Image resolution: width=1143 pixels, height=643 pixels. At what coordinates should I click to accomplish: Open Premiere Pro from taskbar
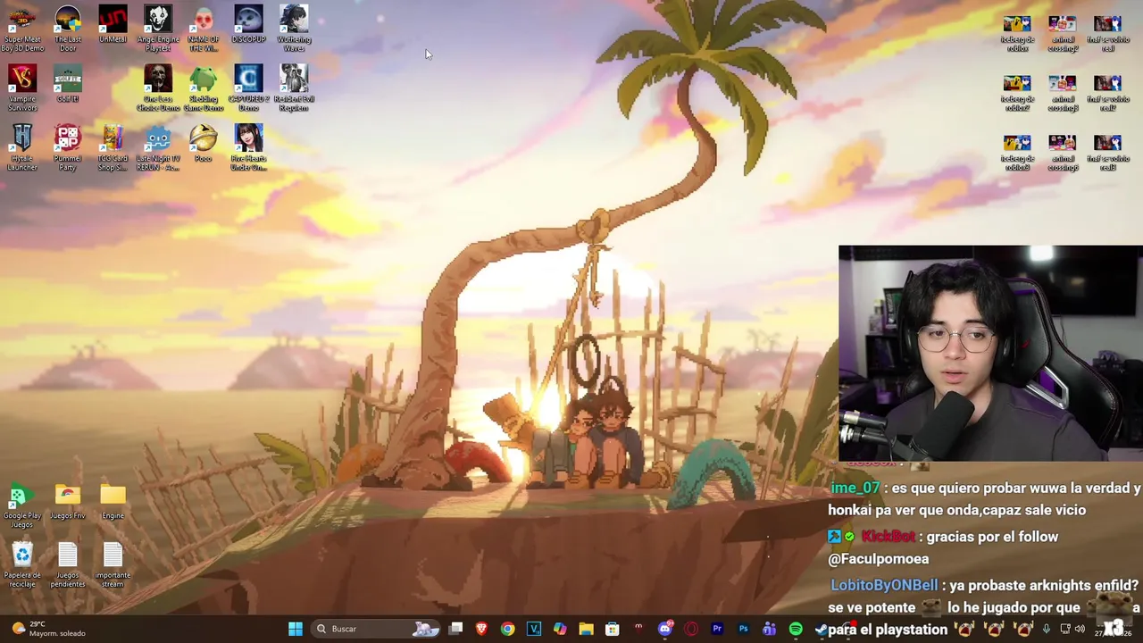coord(717,629)
